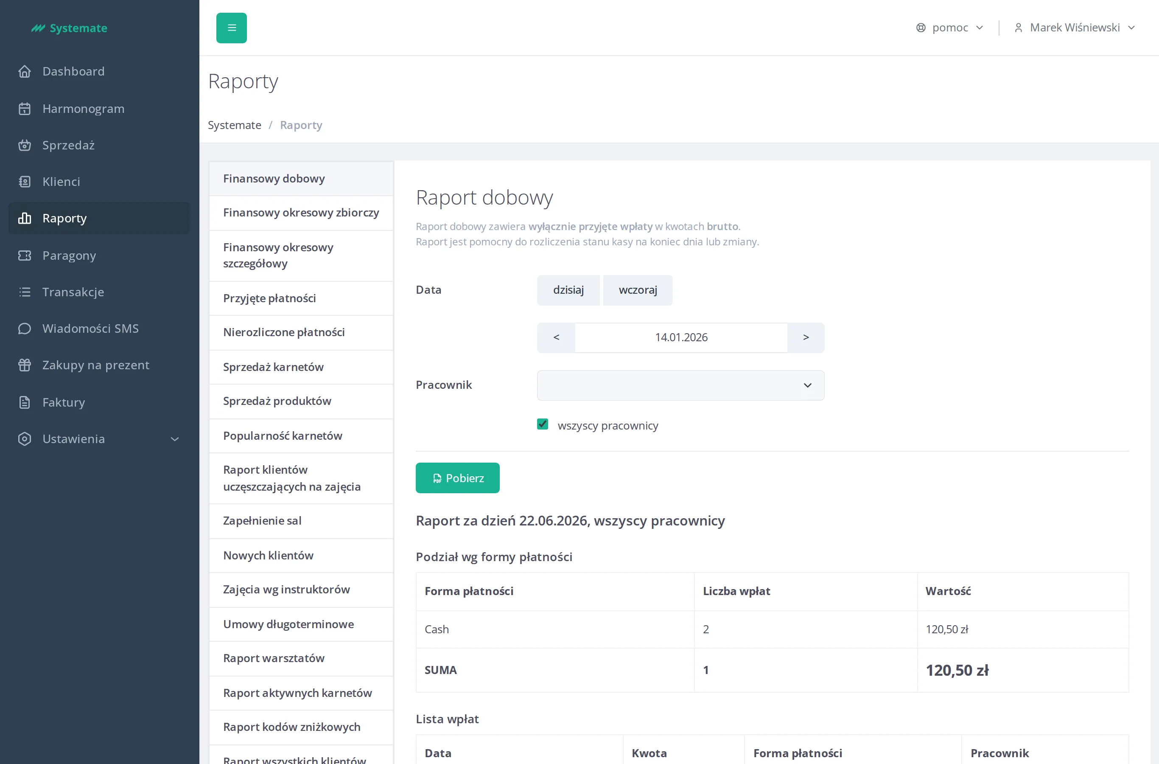This screenshot has width=1159, height=764.
Task: Select Finansowy okresowy szczegółowy report
Action: (x=301, y=256)
